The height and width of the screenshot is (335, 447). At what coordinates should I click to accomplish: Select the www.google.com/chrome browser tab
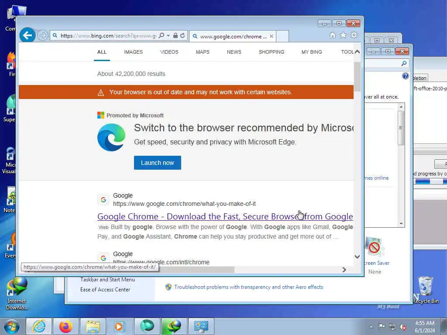coord(233,36)
